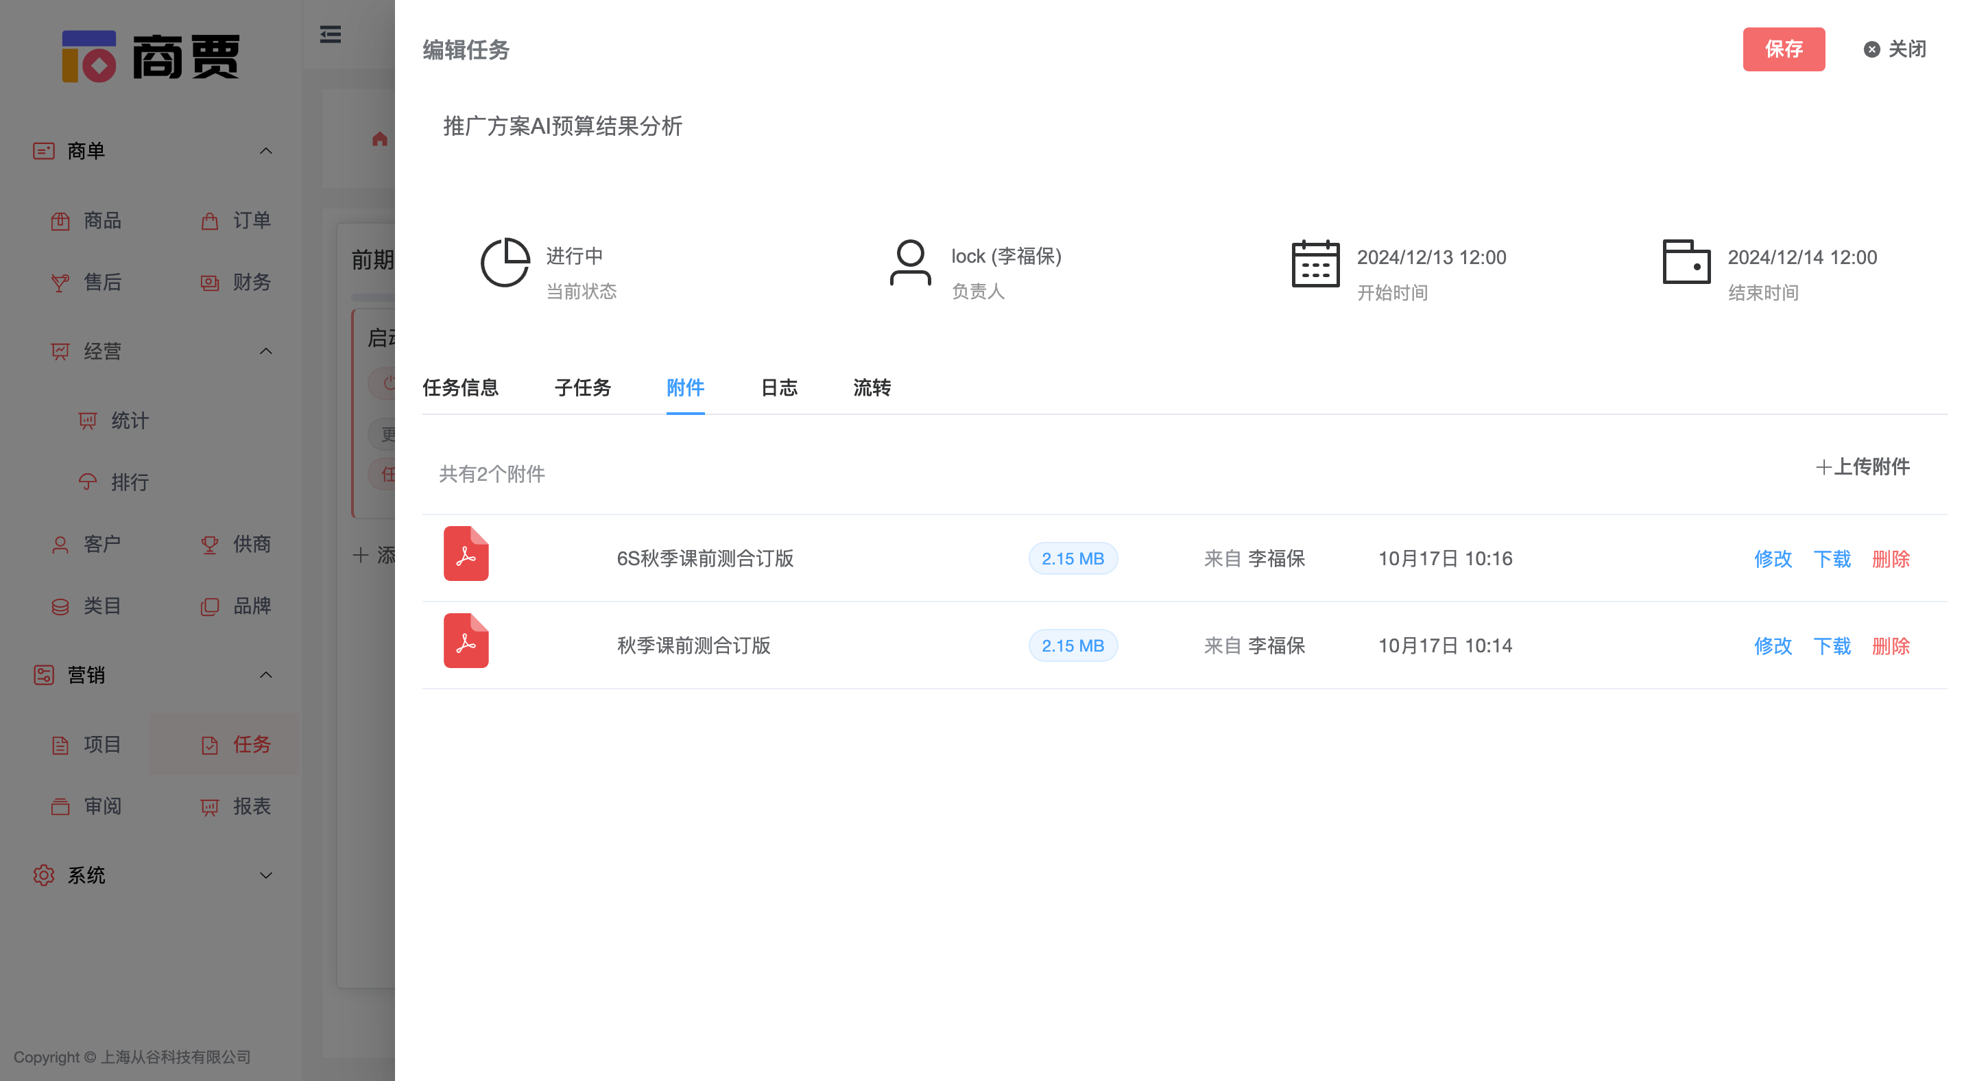Open the 日志 tab
Viewport: 1975px width, 1081px height.
tap(778, 389)
